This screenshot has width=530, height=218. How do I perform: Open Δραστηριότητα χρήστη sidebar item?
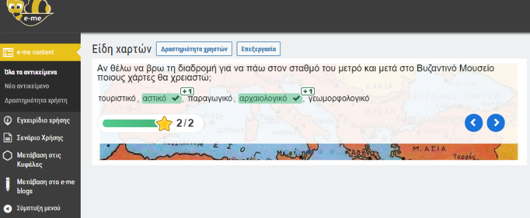click(x=36, y=101)
